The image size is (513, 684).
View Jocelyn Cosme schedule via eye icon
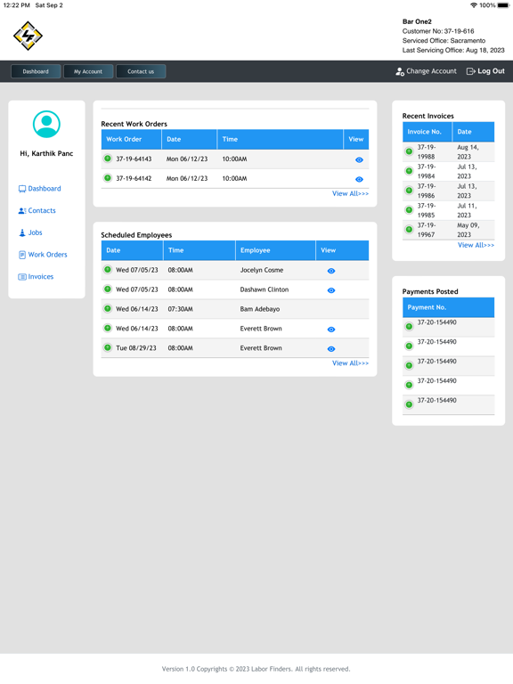(x=331, y=271)
